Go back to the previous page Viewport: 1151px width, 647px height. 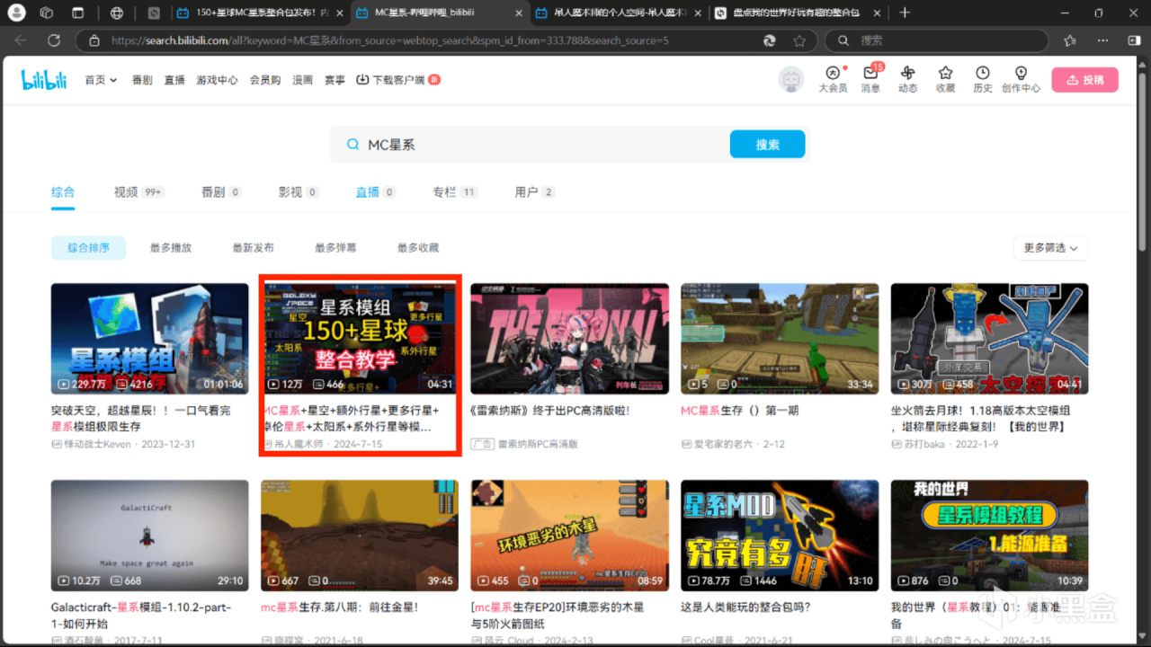pos(21,40)
